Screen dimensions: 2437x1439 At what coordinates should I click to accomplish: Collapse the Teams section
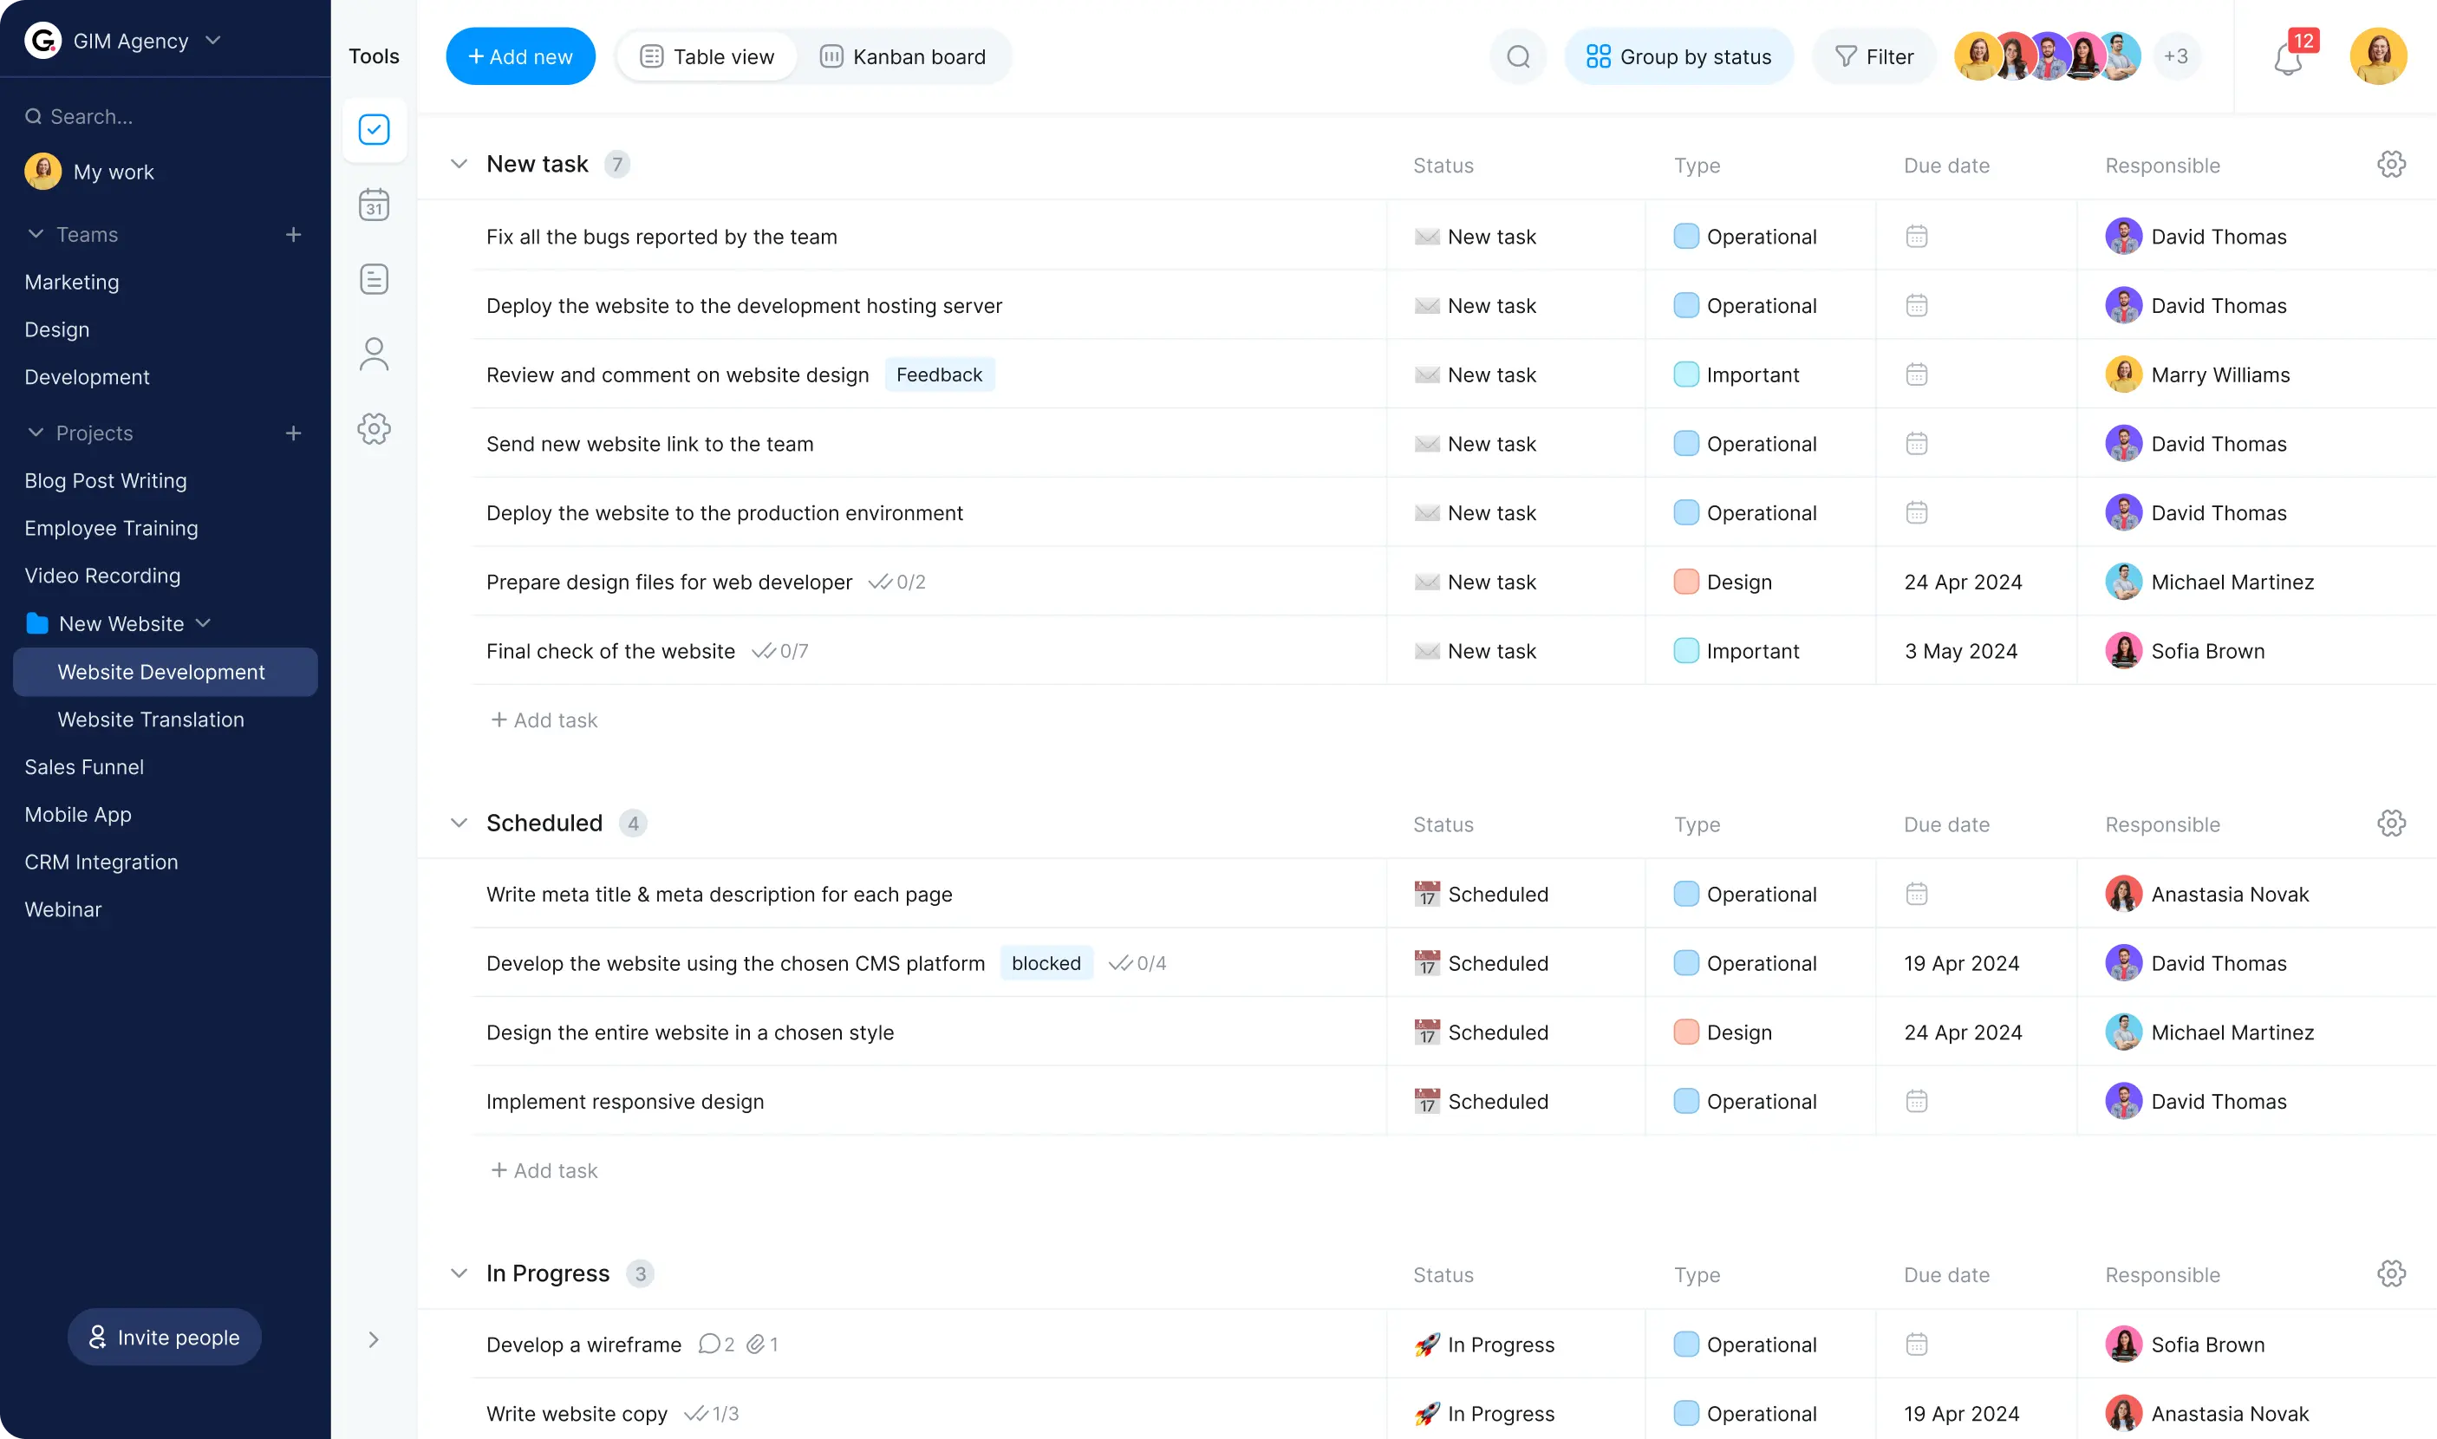[36, 234]
